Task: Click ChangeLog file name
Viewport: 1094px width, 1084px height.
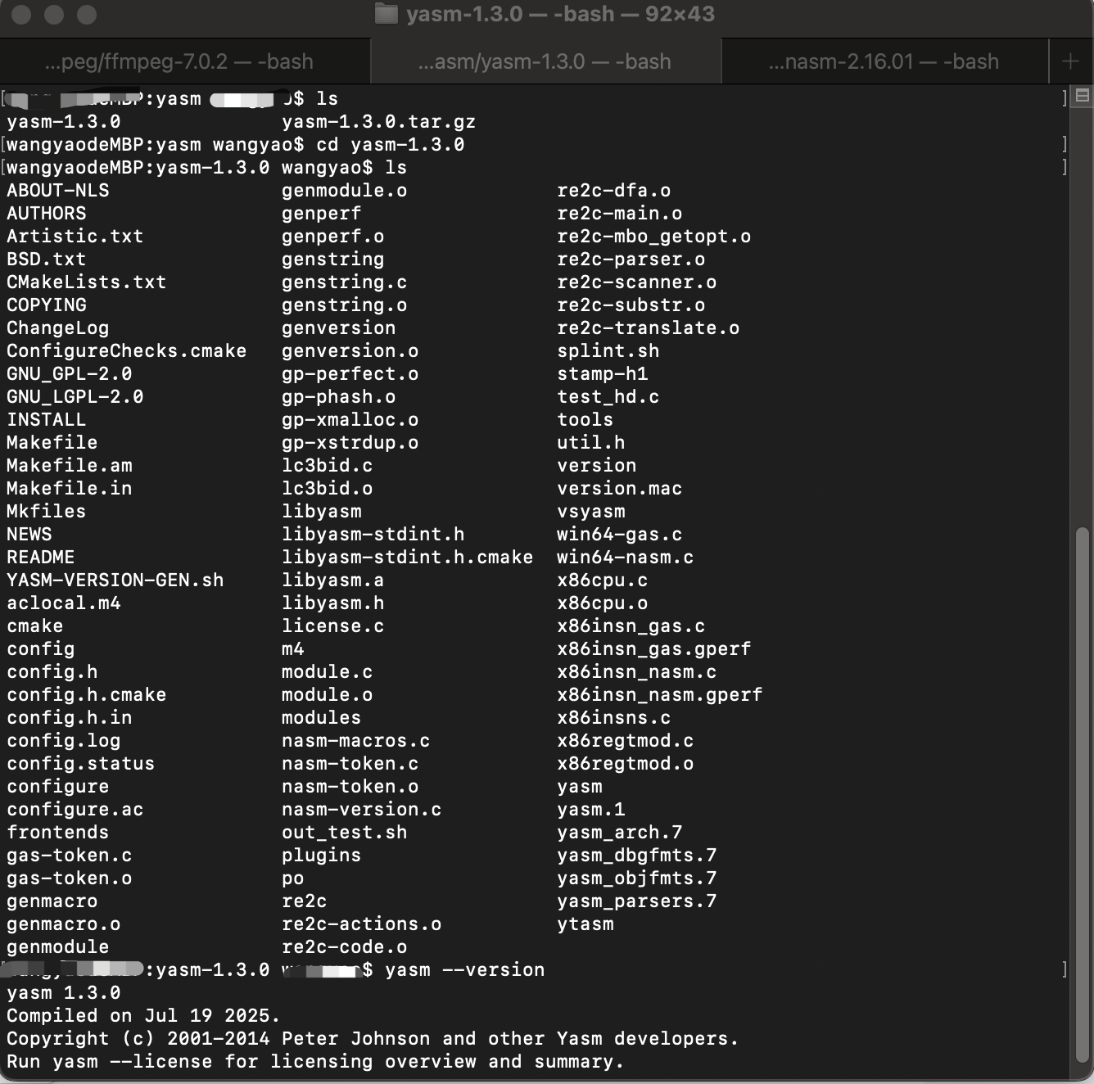Action: coord(58,327)
